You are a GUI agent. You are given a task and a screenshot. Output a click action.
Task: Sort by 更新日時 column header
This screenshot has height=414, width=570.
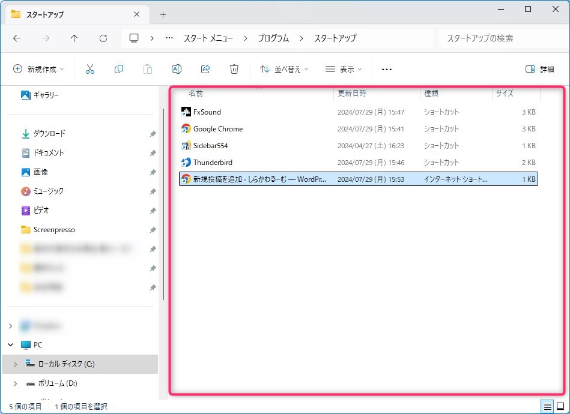click(x=352, y=94)
